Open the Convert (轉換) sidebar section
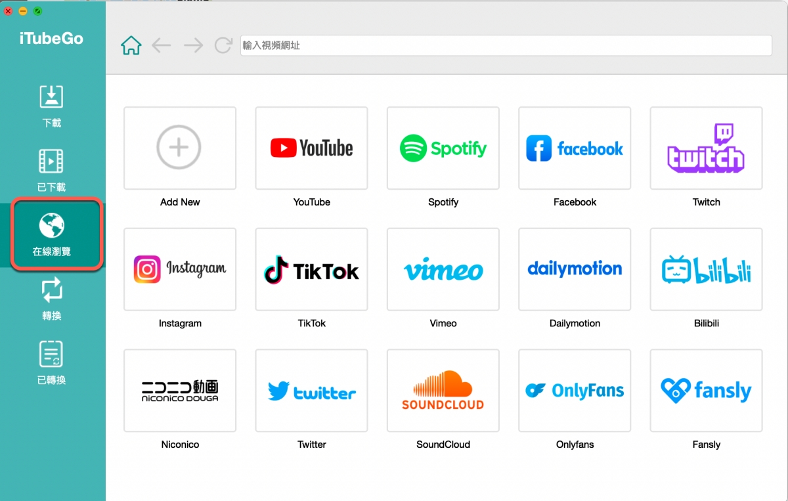Screen dimensions: 788x501 [51, 298]
